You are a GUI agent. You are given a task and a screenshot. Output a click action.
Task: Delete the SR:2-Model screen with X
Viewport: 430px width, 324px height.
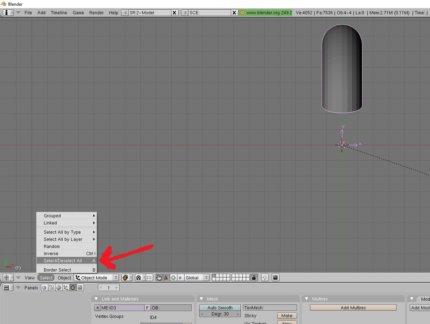click(174, 13)
